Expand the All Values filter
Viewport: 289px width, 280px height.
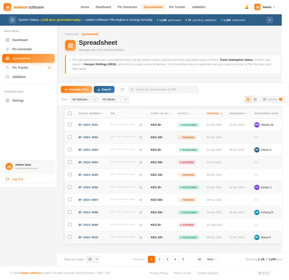pyautogui.click(x=114, y=99)
